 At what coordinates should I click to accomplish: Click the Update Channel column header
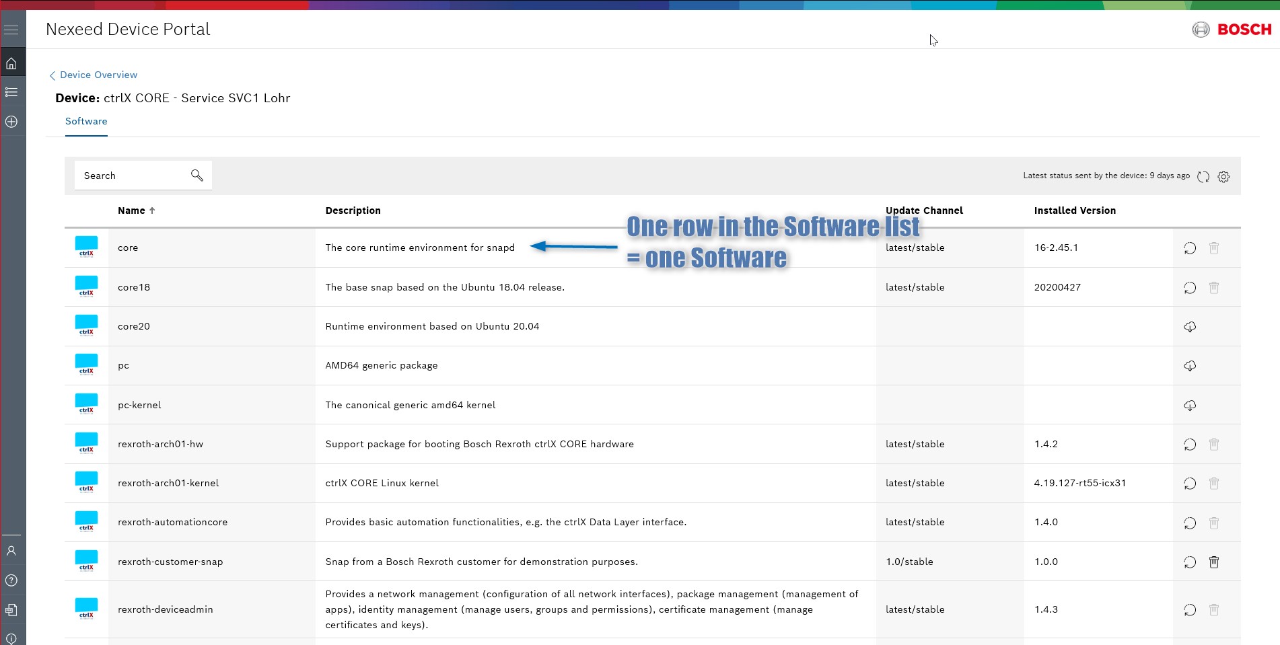(x=924, y=211)
